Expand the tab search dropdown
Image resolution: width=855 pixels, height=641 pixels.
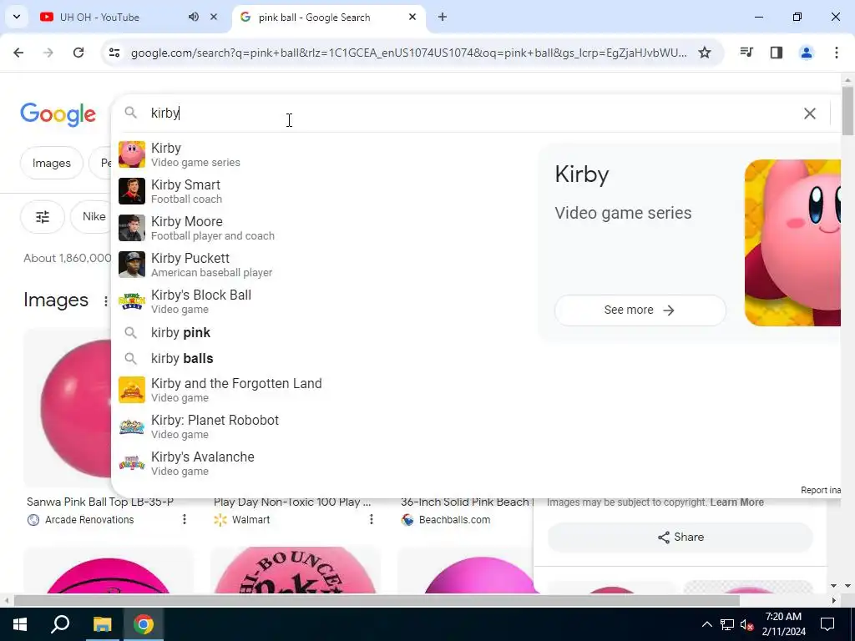click(x=17, y=17)
